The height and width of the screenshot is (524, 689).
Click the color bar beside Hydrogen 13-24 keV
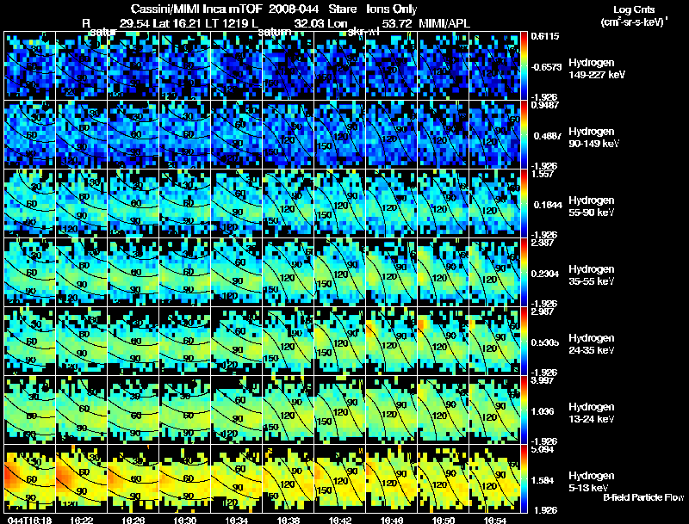coord(524,410)
